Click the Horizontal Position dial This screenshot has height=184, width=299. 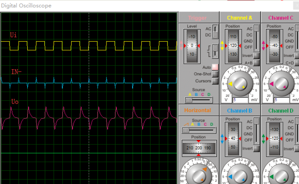[198, 147]
